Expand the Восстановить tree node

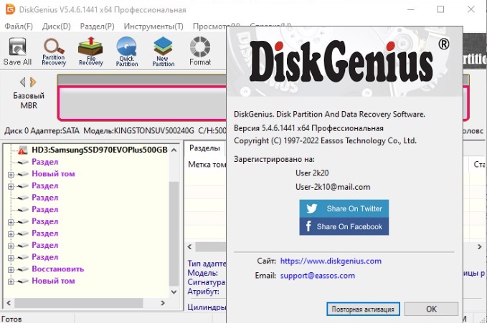point(11,269)
